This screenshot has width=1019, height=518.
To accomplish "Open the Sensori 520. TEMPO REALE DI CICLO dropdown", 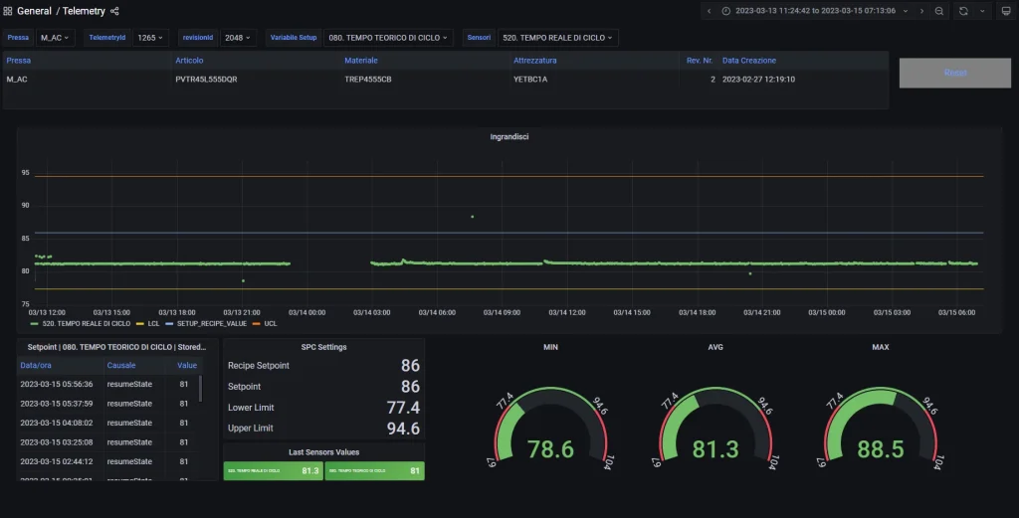I will (557, 38).
